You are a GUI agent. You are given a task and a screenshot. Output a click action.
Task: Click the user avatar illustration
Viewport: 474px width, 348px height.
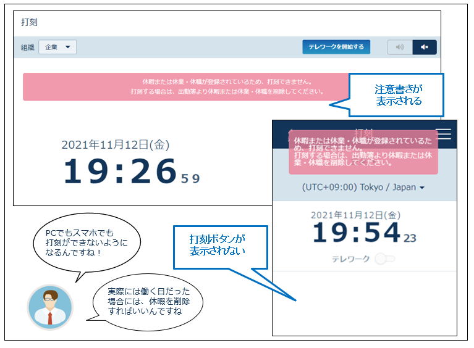point(50,307)
